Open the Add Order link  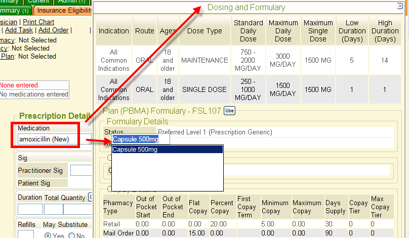(54, 30)
